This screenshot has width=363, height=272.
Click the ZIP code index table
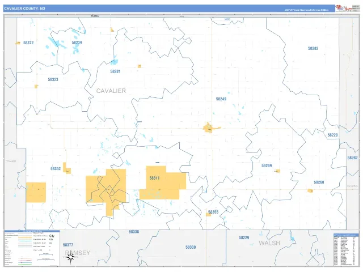coord(346,250)
